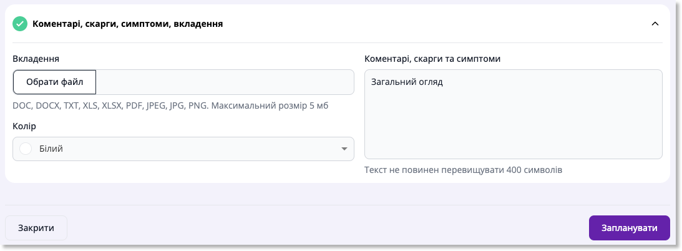Screen dimensions: 682x251
Task: Place cursor after Загальний огляд text
Action: pyautogui.click(x=443, y=82)
